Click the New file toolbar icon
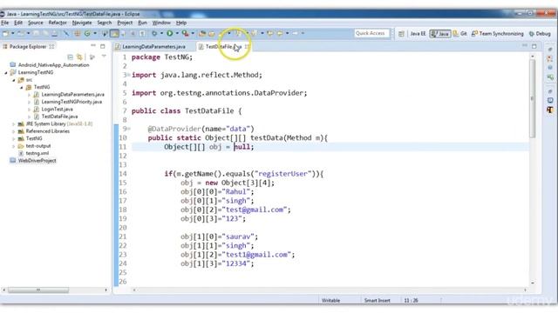The image size is (558, 313). pyautogui.click(x=5, y=33)
